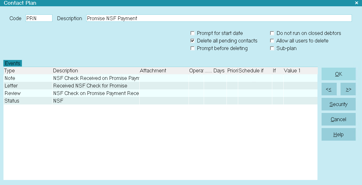This screenshot has height=185, width=362.
Task: Go to previous record with << button
Action: [329, 89]
